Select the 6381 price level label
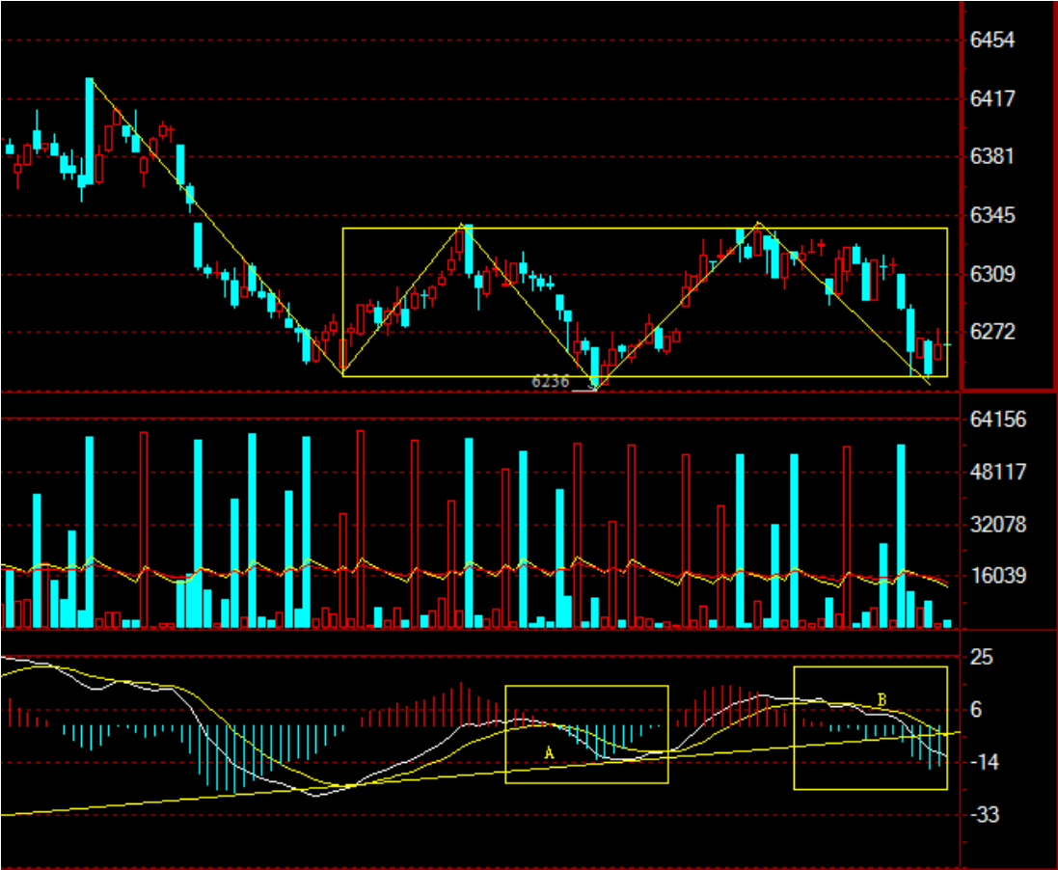Screen dimensions: 1058x870 992,156
